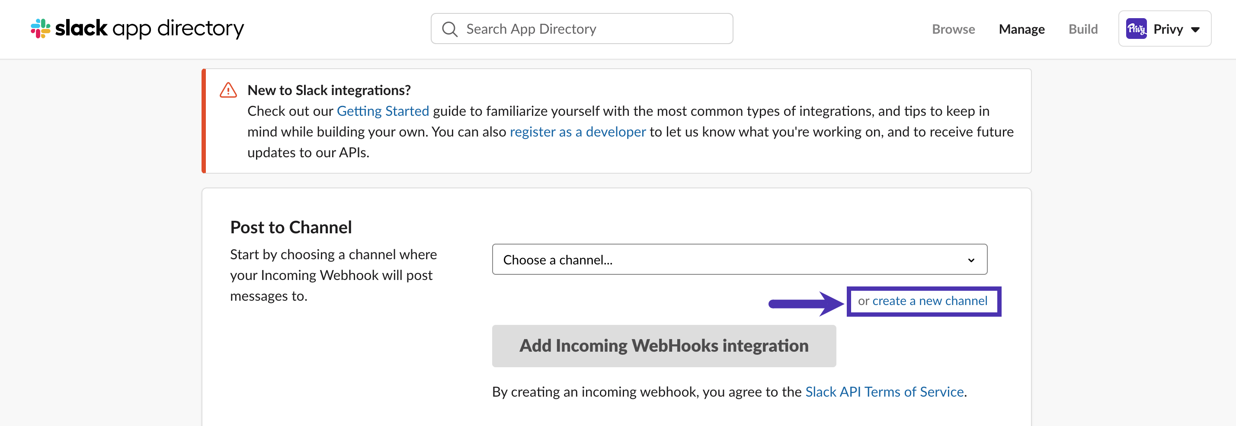Open the app directory wordmark home link
The width and height of the screenshot is (1236, 426).
149,28
